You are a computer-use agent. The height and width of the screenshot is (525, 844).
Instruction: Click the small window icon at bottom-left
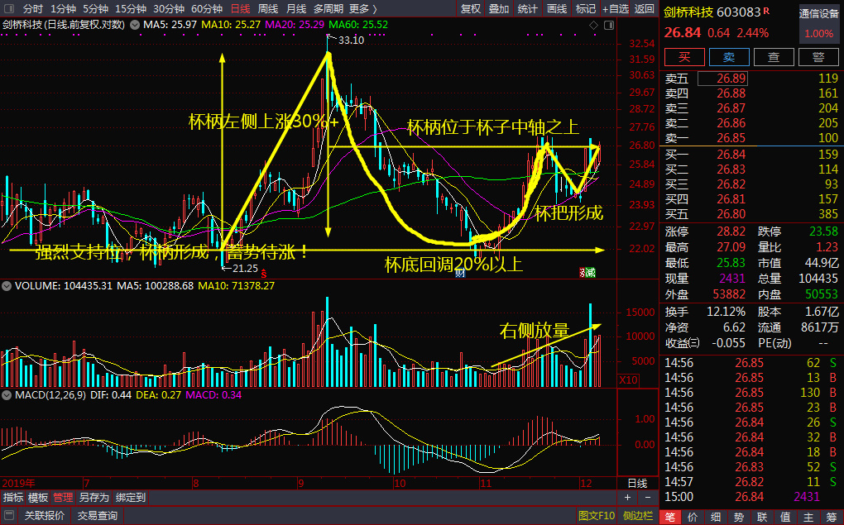(x=10, y=516)
